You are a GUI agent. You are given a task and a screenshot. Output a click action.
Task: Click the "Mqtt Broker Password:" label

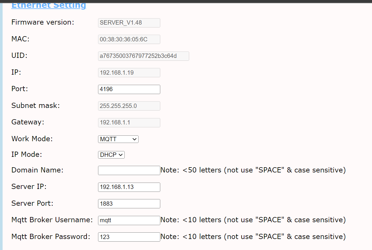tap(51, 237)
